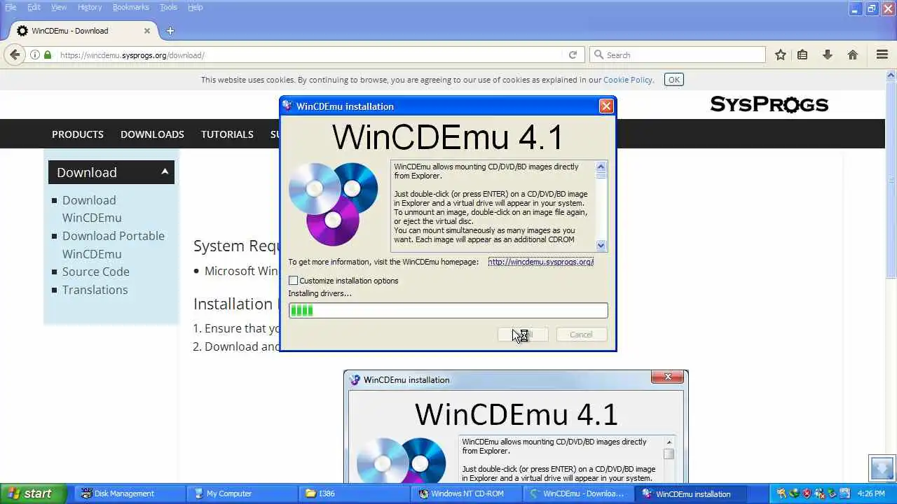Click the Windows start button

(x=34, y=493)
